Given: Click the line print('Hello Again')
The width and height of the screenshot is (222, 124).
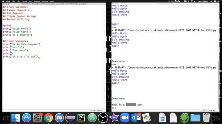Looking at the screenshot, I should (17, 32).
